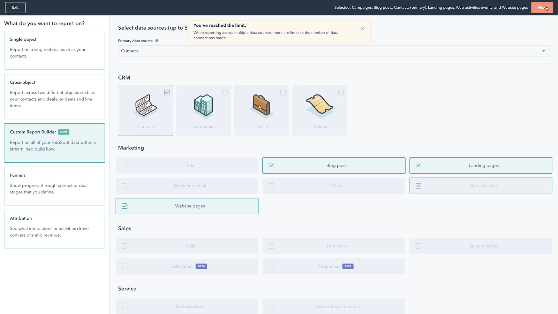558x314 pixels.
Task: Uncheck the Landing pages checkbox
Action: [418, 166]
